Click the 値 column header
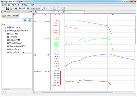 pos(46,14)
